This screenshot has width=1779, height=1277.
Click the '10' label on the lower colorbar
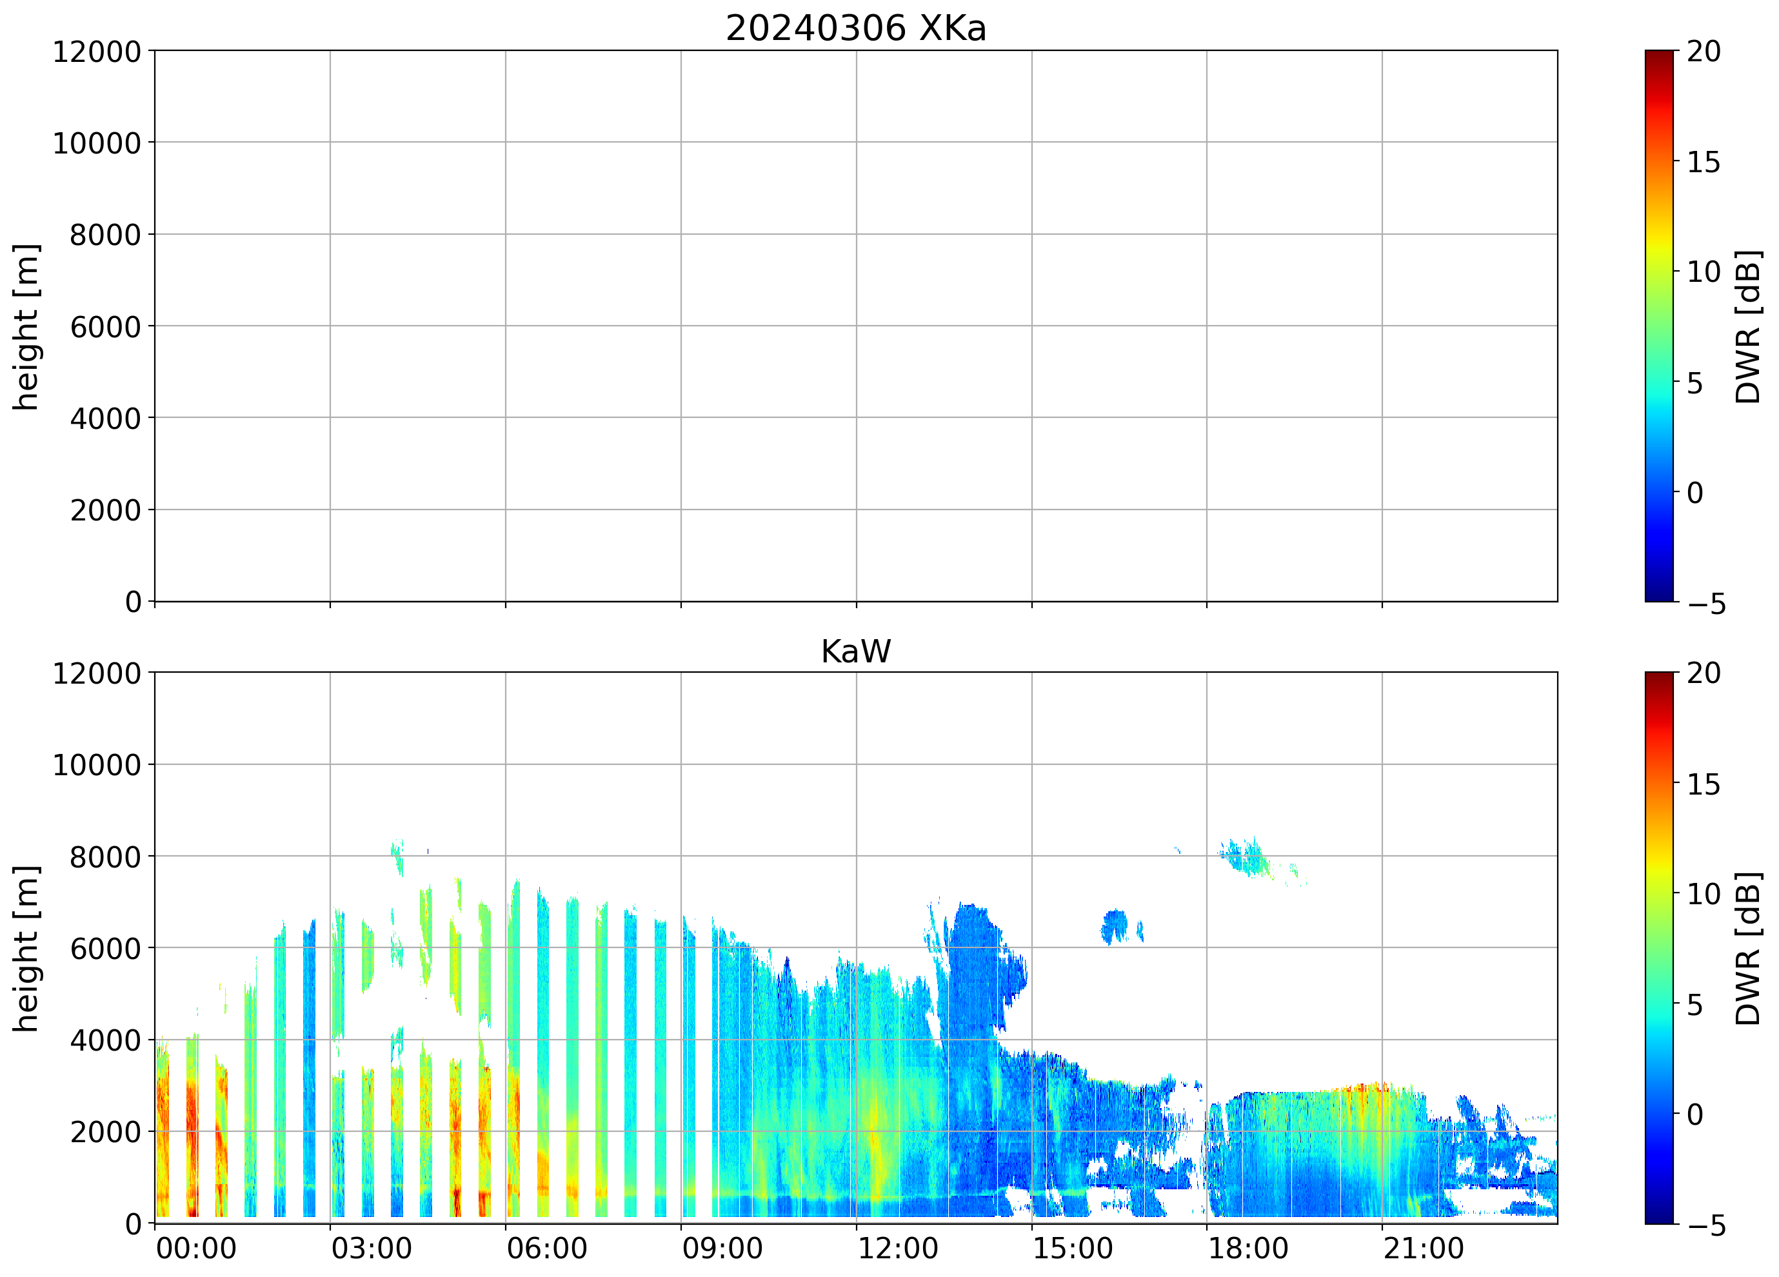pos(1703,893)
